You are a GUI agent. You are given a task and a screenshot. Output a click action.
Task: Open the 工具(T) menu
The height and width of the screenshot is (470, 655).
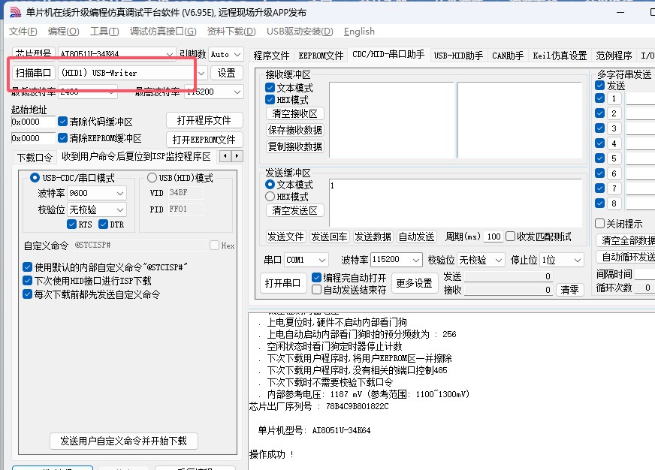tap(104, 32)
